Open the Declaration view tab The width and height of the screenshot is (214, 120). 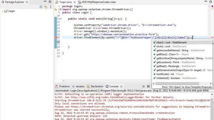[x=95, y=86]
